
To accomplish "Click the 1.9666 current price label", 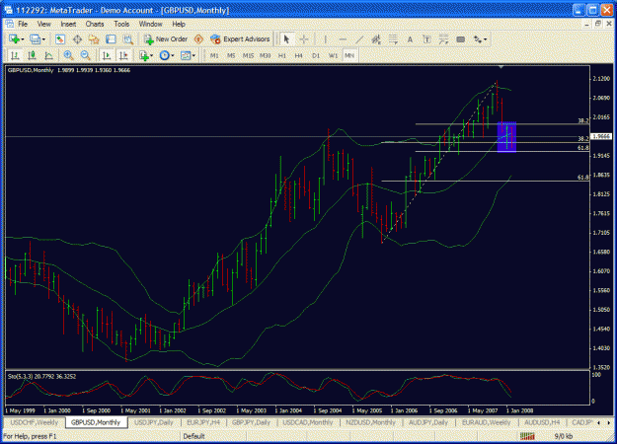I will [x=602, y=136].
